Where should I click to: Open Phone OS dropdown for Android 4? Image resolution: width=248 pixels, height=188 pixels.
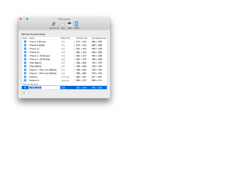click(68, 81)
